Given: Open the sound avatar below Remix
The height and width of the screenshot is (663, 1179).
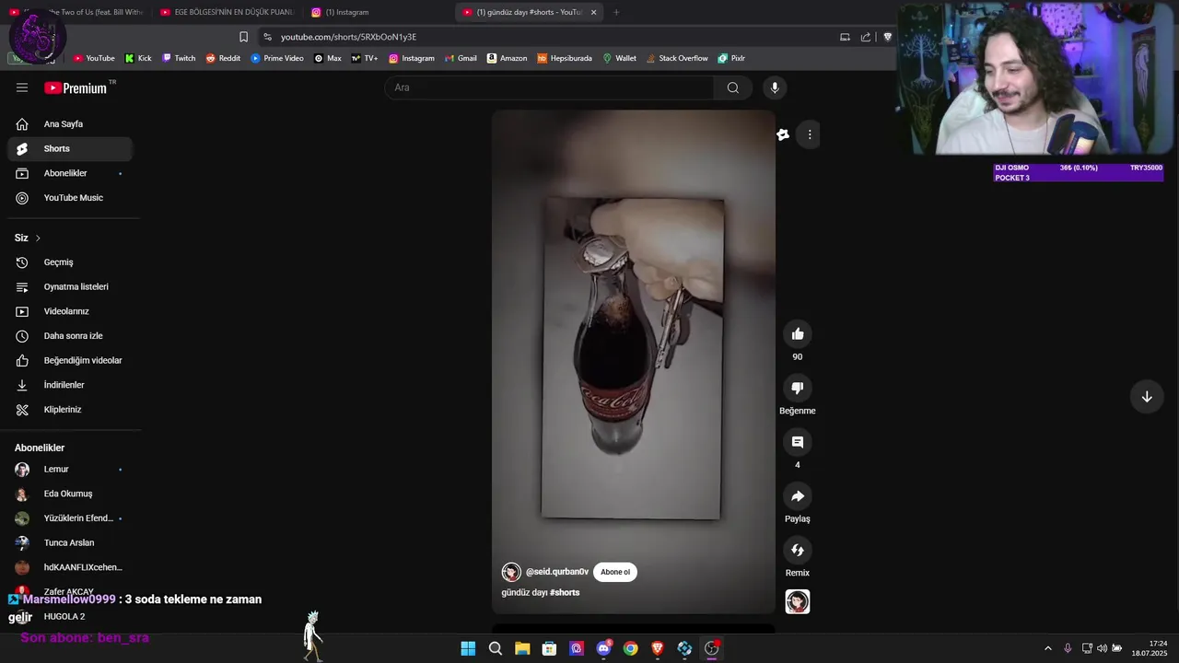Looking at the screenshot, I should click(x=798, y=601).
